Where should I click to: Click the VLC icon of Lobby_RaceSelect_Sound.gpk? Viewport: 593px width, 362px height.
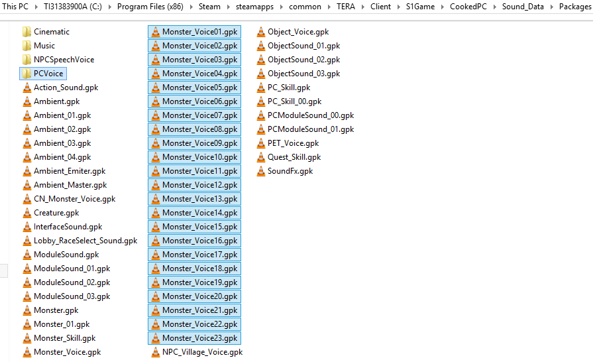point(27,241)
